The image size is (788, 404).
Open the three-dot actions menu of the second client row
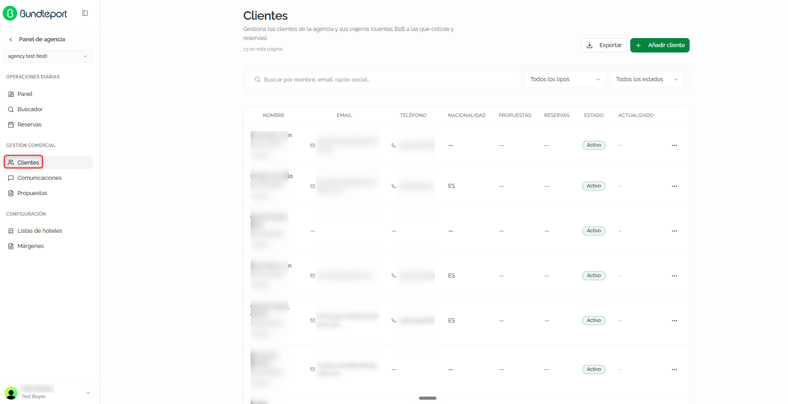674,186
